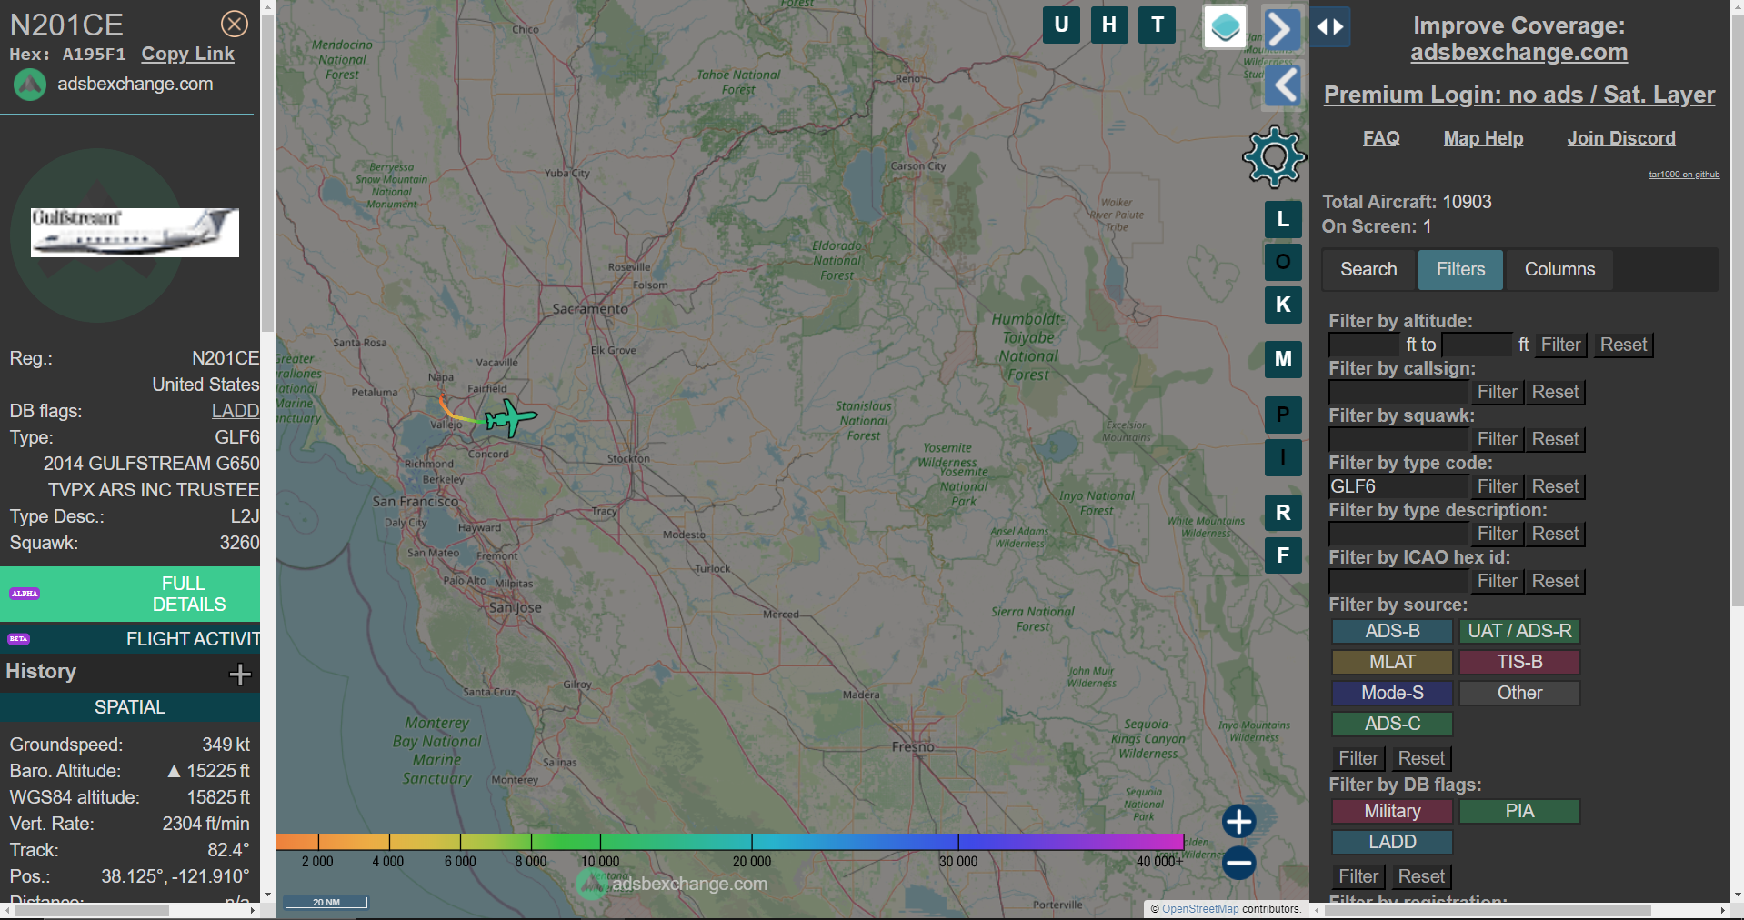
Task: Apply the callsign Filter button
Action: coord(1498,392)
